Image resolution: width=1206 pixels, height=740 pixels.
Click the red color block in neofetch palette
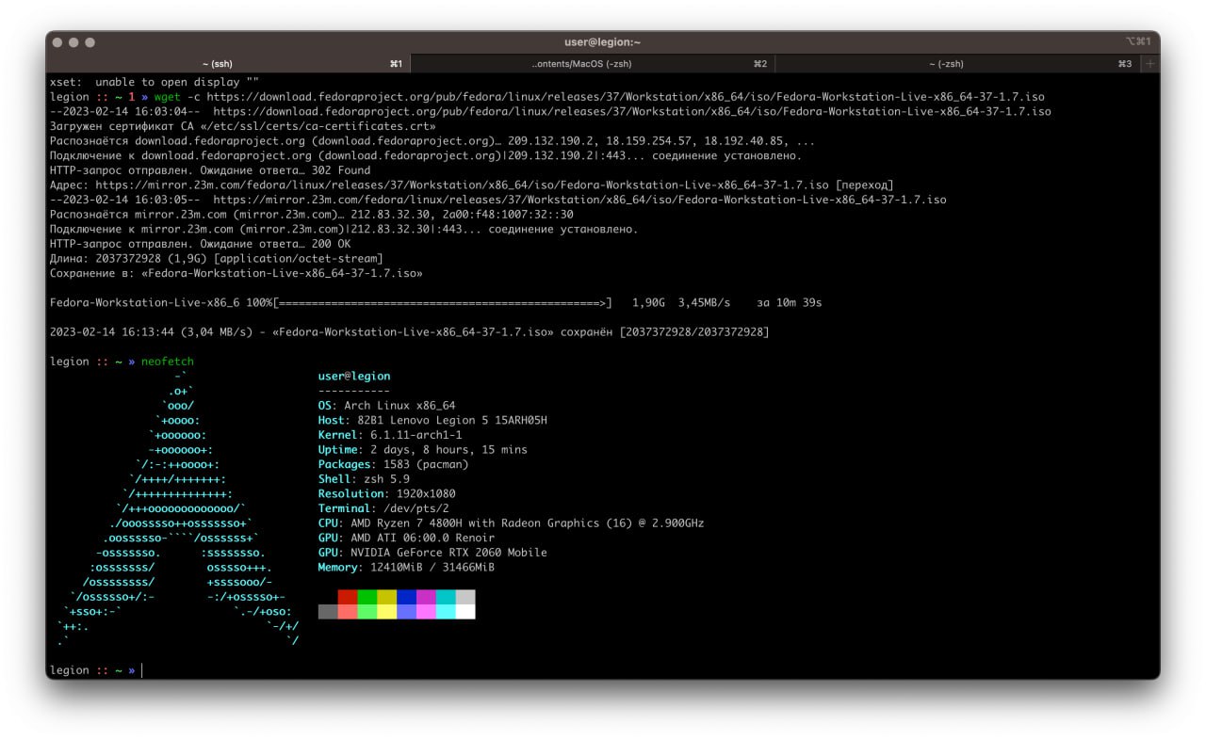(348, 597)
